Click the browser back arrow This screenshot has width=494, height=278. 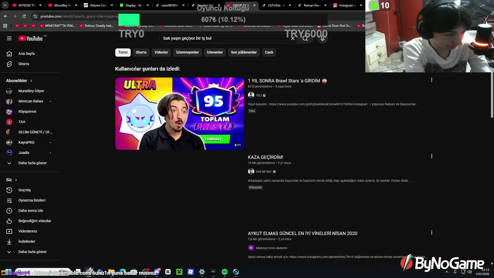tap(5, 16)
